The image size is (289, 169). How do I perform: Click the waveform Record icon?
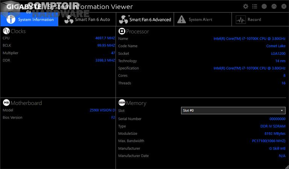point(241,20)
